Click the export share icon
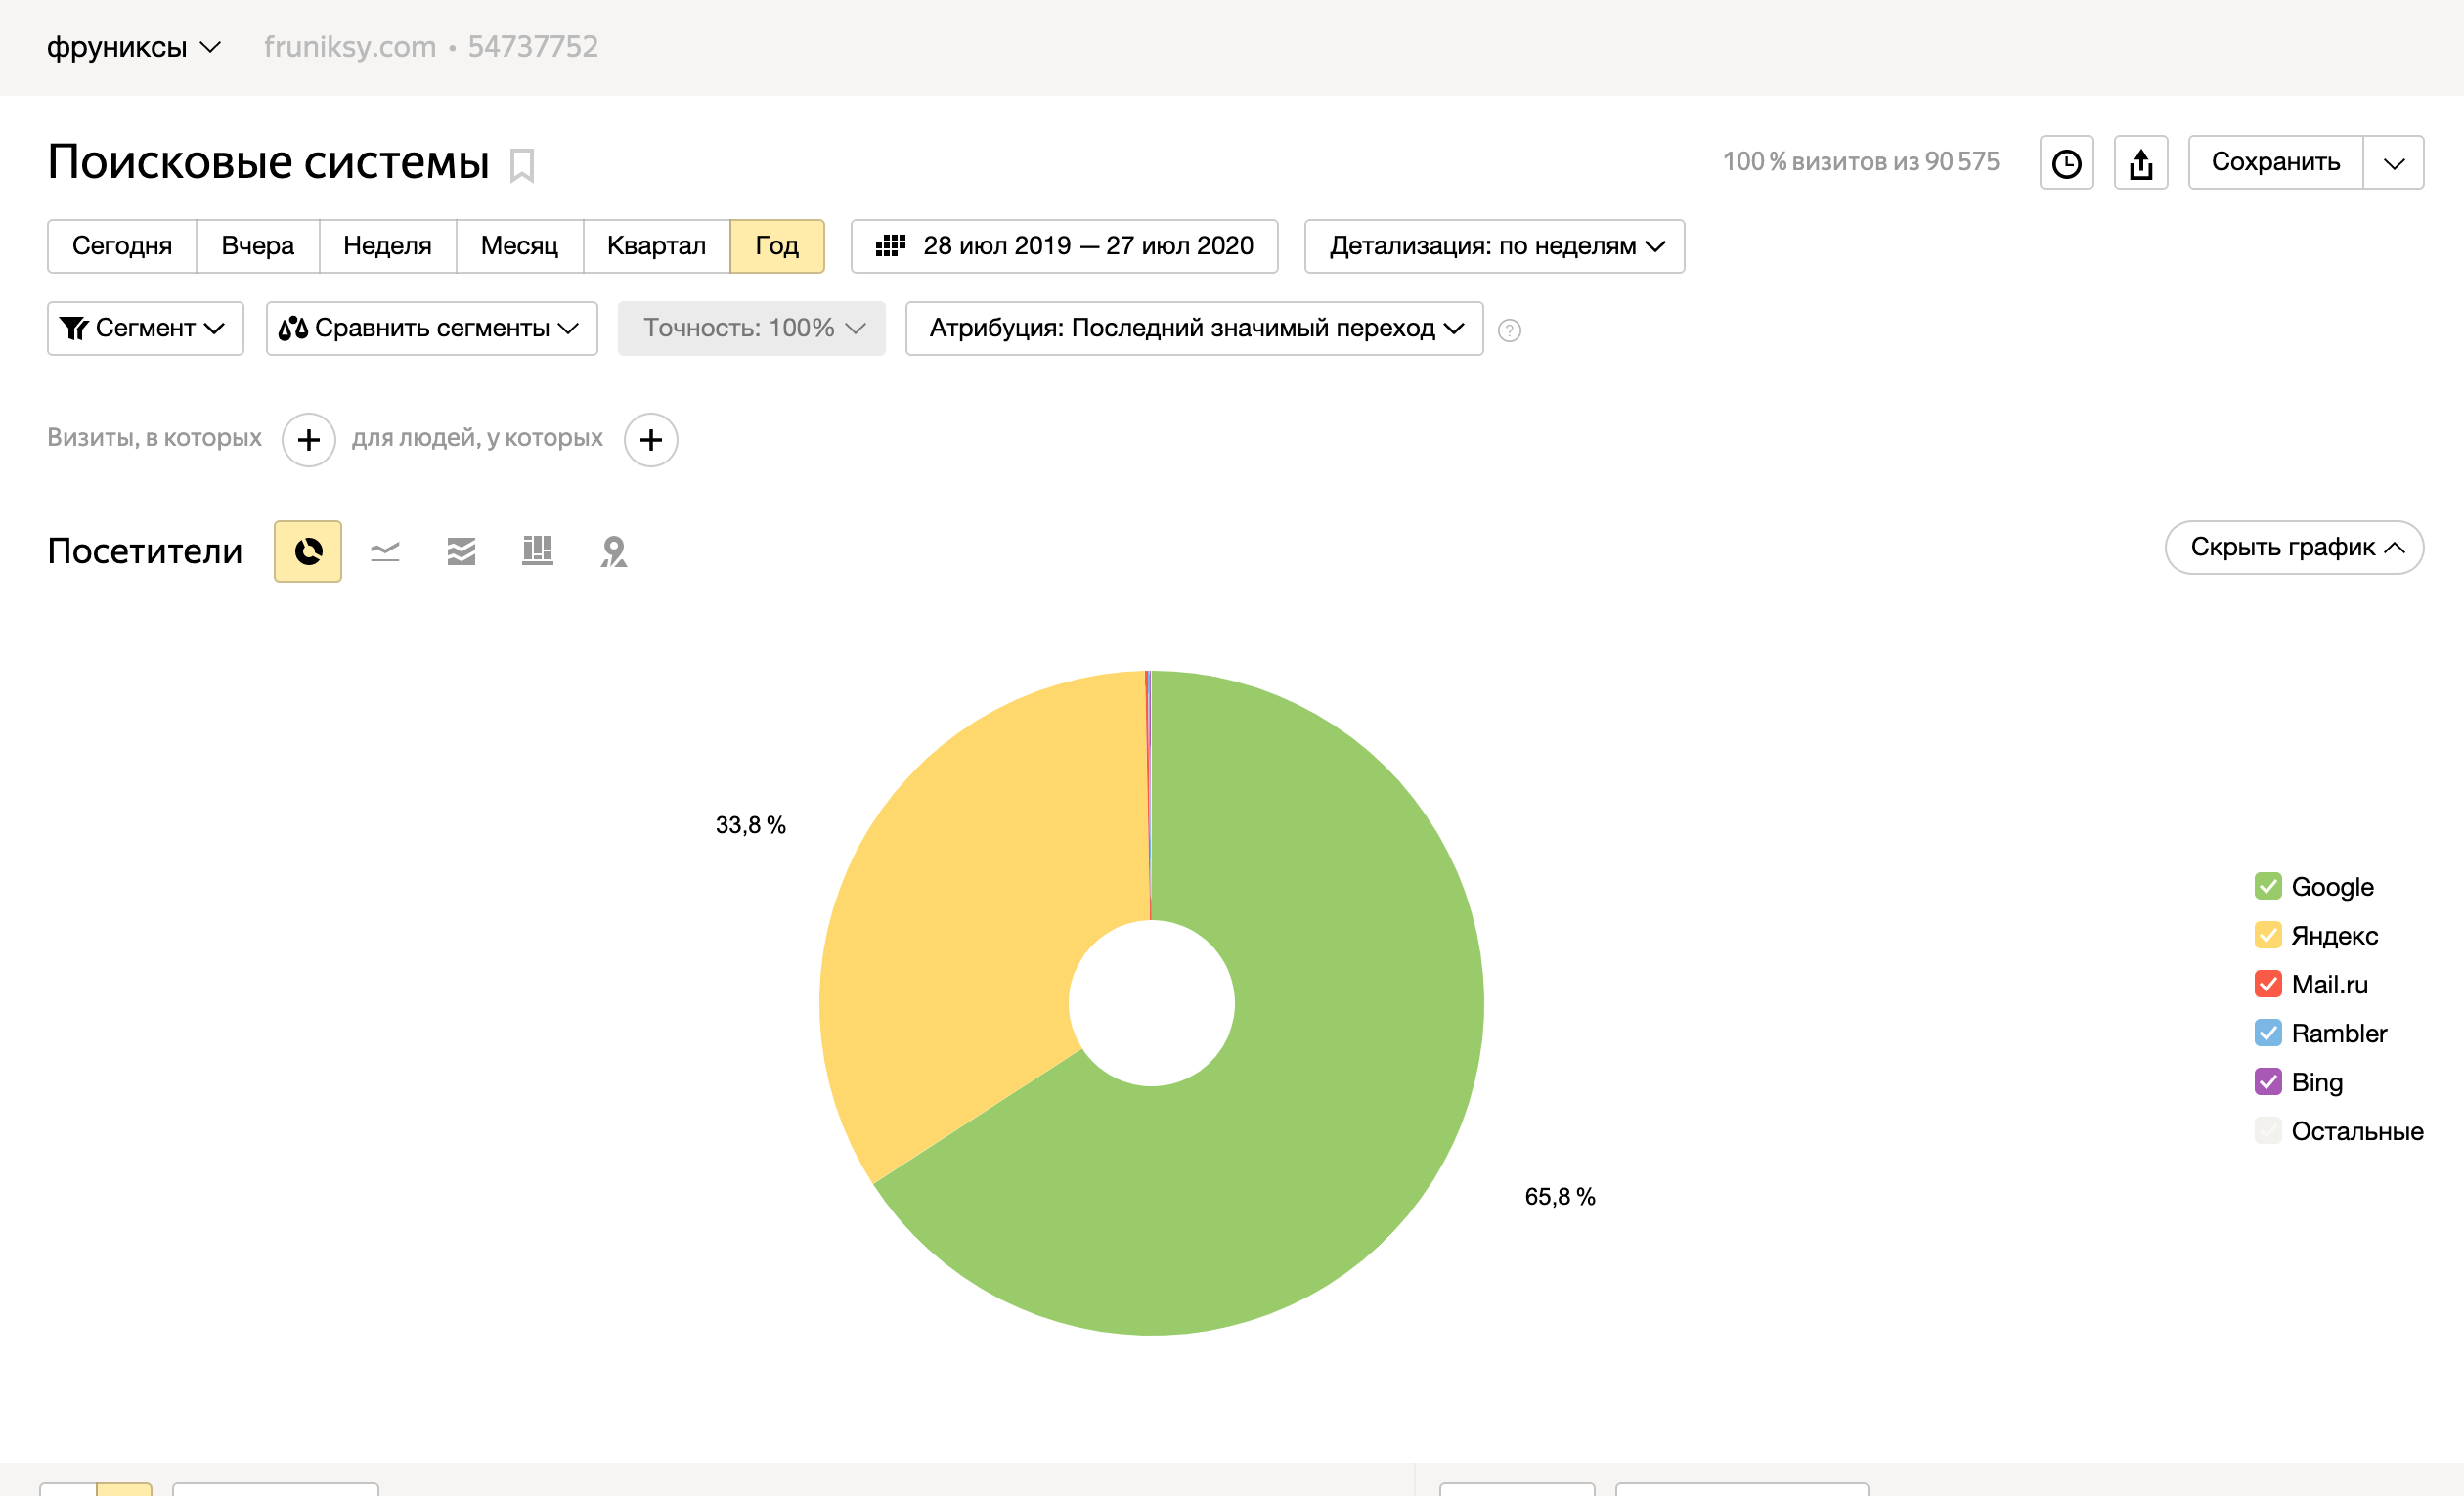2464x1496 pixels. click(2140, 163)
